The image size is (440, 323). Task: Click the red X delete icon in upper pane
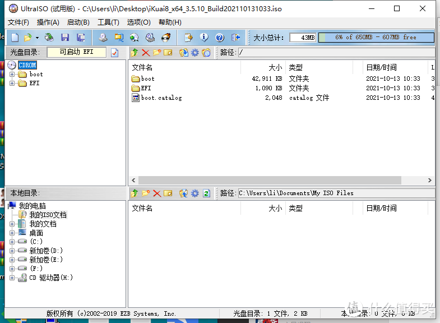pyautogui.click(x=146, y=53)
